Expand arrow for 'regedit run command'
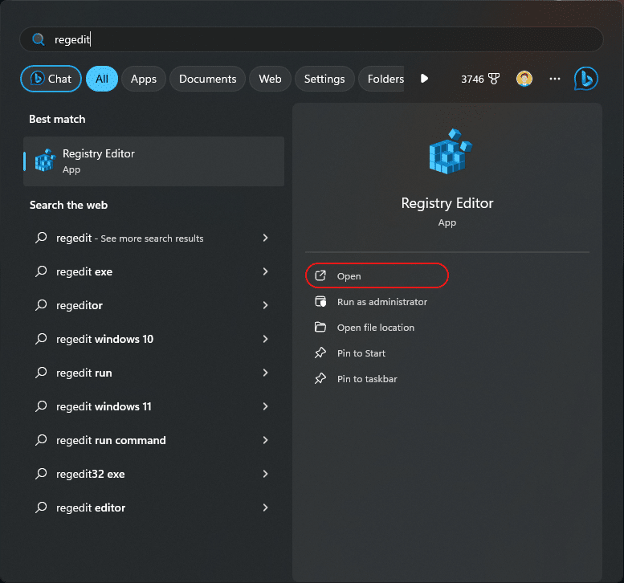 point(266,440)
